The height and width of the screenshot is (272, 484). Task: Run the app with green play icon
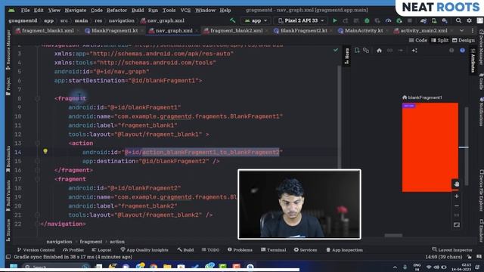335,20
